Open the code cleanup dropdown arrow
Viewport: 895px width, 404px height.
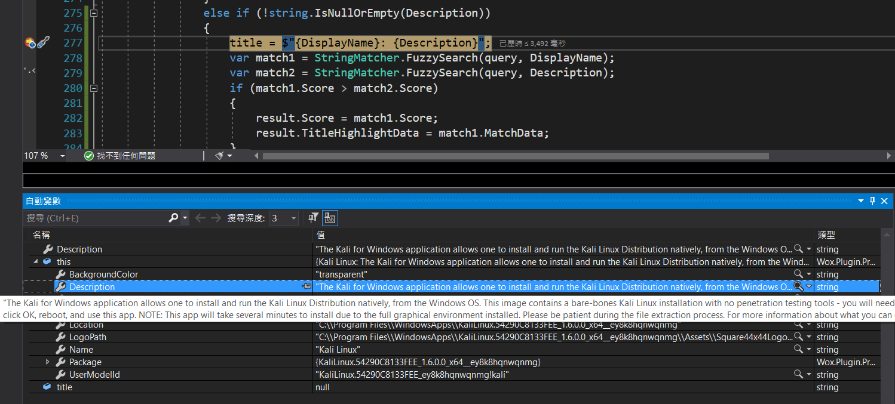pos(230,156)
